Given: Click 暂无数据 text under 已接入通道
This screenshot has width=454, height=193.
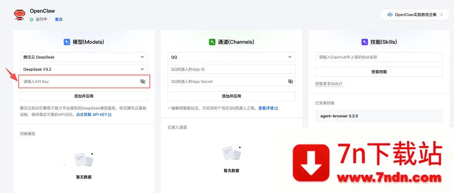Looking at the screenshot, I should pos(232,171).
